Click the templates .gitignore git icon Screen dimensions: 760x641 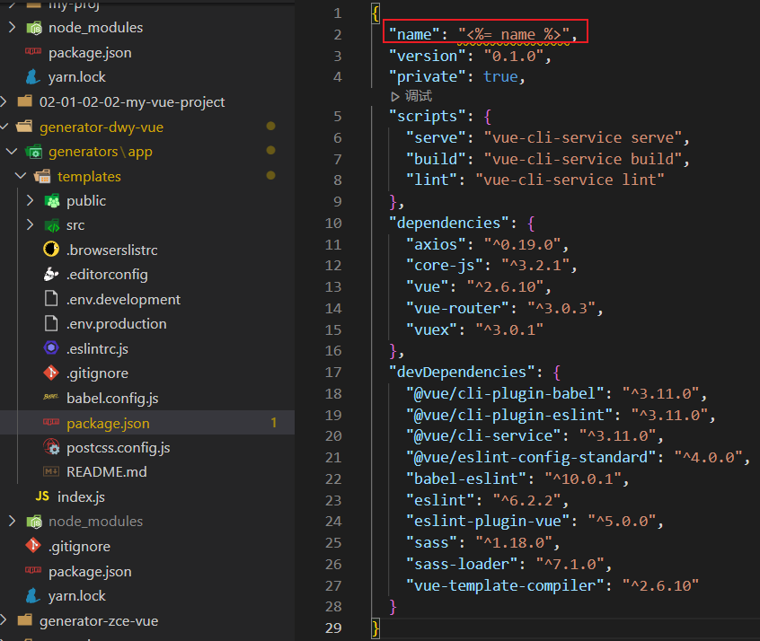pyautogui.click(x=51, y=373)
